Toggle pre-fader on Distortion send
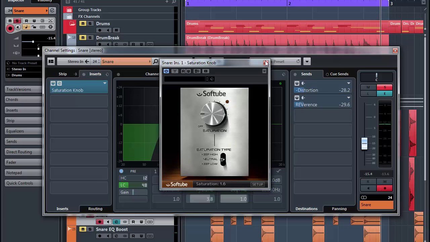Screen dimensions: 430x242 [303, 83]
